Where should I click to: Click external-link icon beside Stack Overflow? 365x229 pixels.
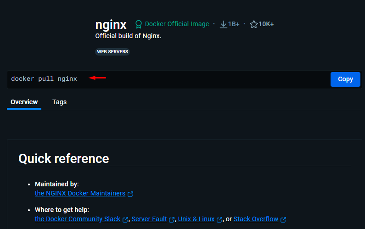pos(283,220)
